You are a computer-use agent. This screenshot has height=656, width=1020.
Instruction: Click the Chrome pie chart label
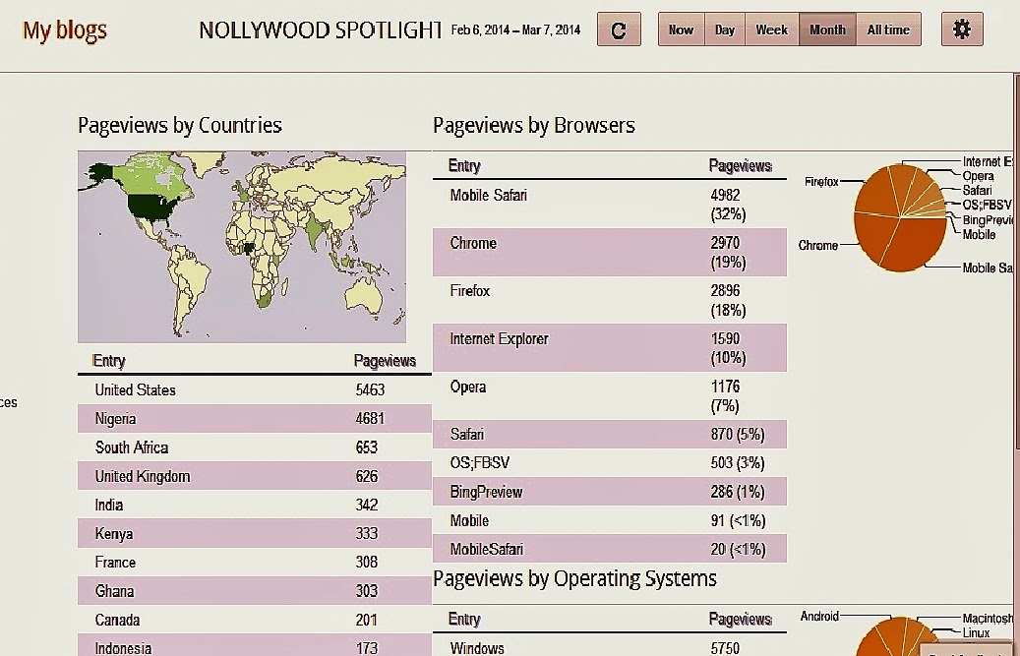tap(817, 245)
